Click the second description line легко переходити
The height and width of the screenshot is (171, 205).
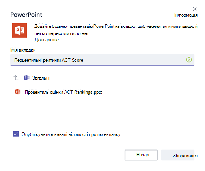(62, 33)
